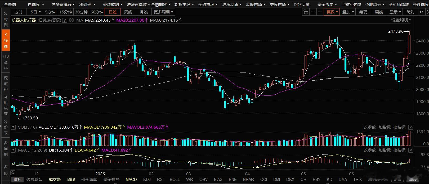Select KDJ indicator tab

[147, 180]
